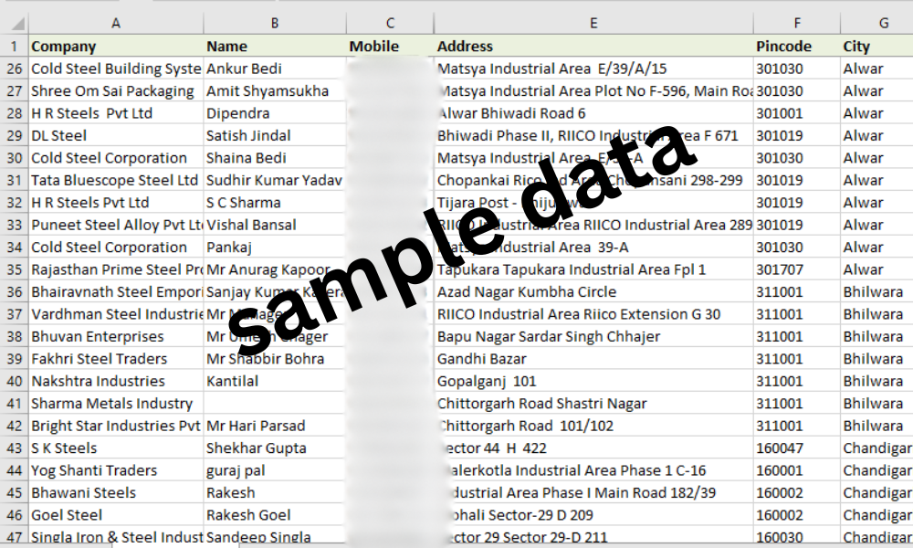Click the Azad Nagar Kumbha Circle cell
913x548 pixels.
593,291
